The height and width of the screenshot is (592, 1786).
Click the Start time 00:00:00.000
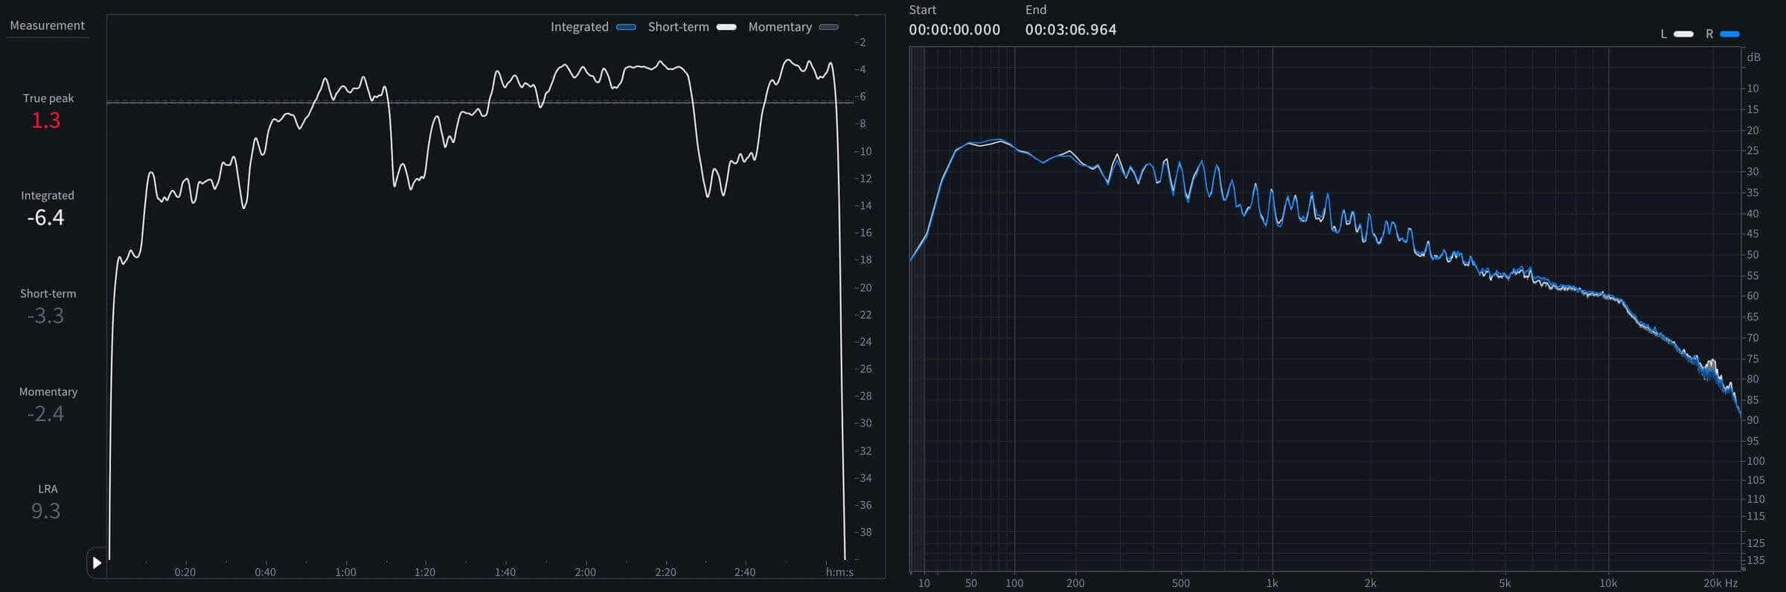point(954,30)
